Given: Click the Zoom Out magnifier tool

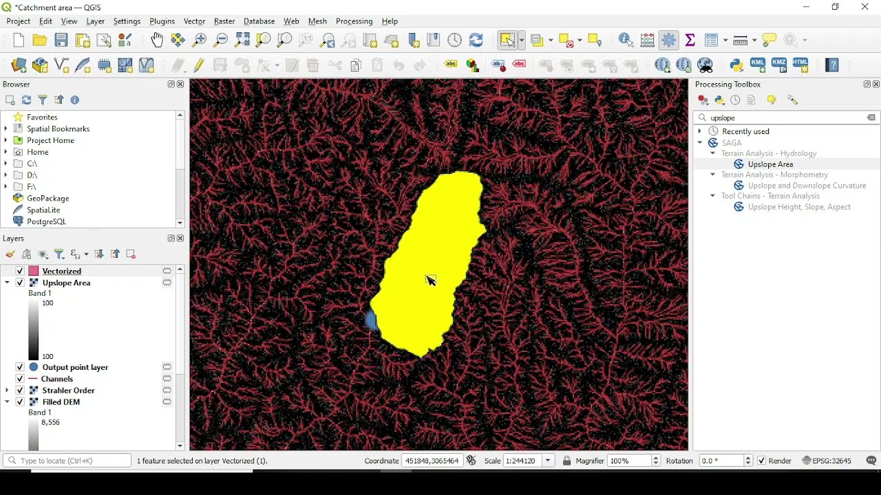Looking at the screenshot, I should coord(220,41).
